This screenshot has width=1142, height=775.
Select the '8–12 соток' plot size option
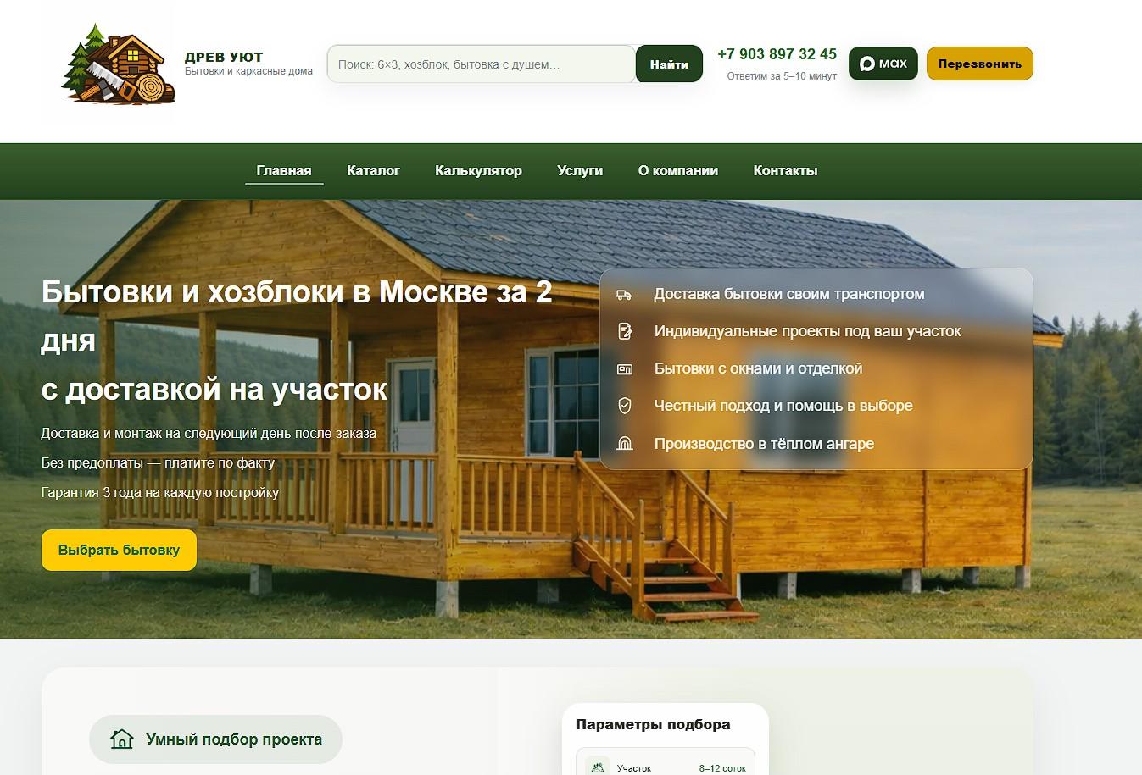[720, 767]
